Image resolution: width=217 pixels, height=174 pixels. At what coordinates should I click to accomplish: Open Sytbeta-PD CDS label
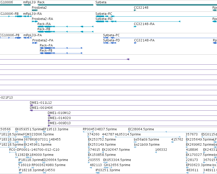[111, 40]
